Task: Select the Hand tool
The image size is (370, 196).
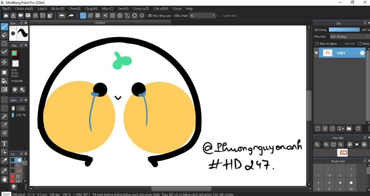Action: click(x=4, y=179)
